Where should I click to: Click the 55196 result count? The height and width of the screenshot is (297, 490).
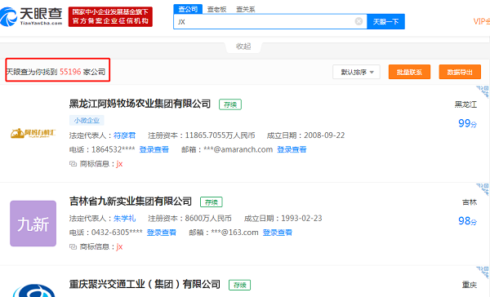pos(70,72)
